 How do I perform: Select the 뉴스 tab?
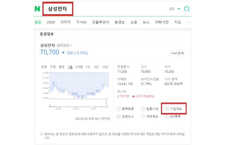click(x=146, y=22)
